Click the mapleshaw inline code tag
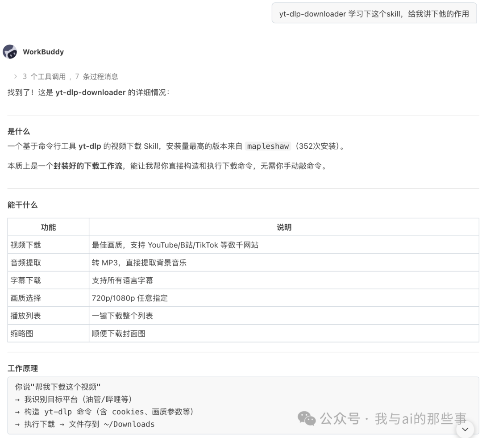482x438 pixels. click(x=268, y=146)
